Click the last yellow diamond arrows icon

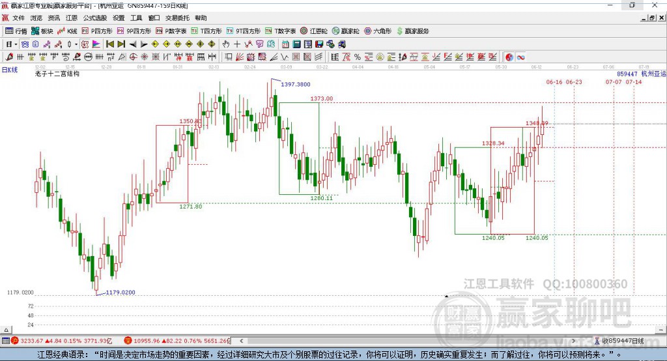coord(212,44)
